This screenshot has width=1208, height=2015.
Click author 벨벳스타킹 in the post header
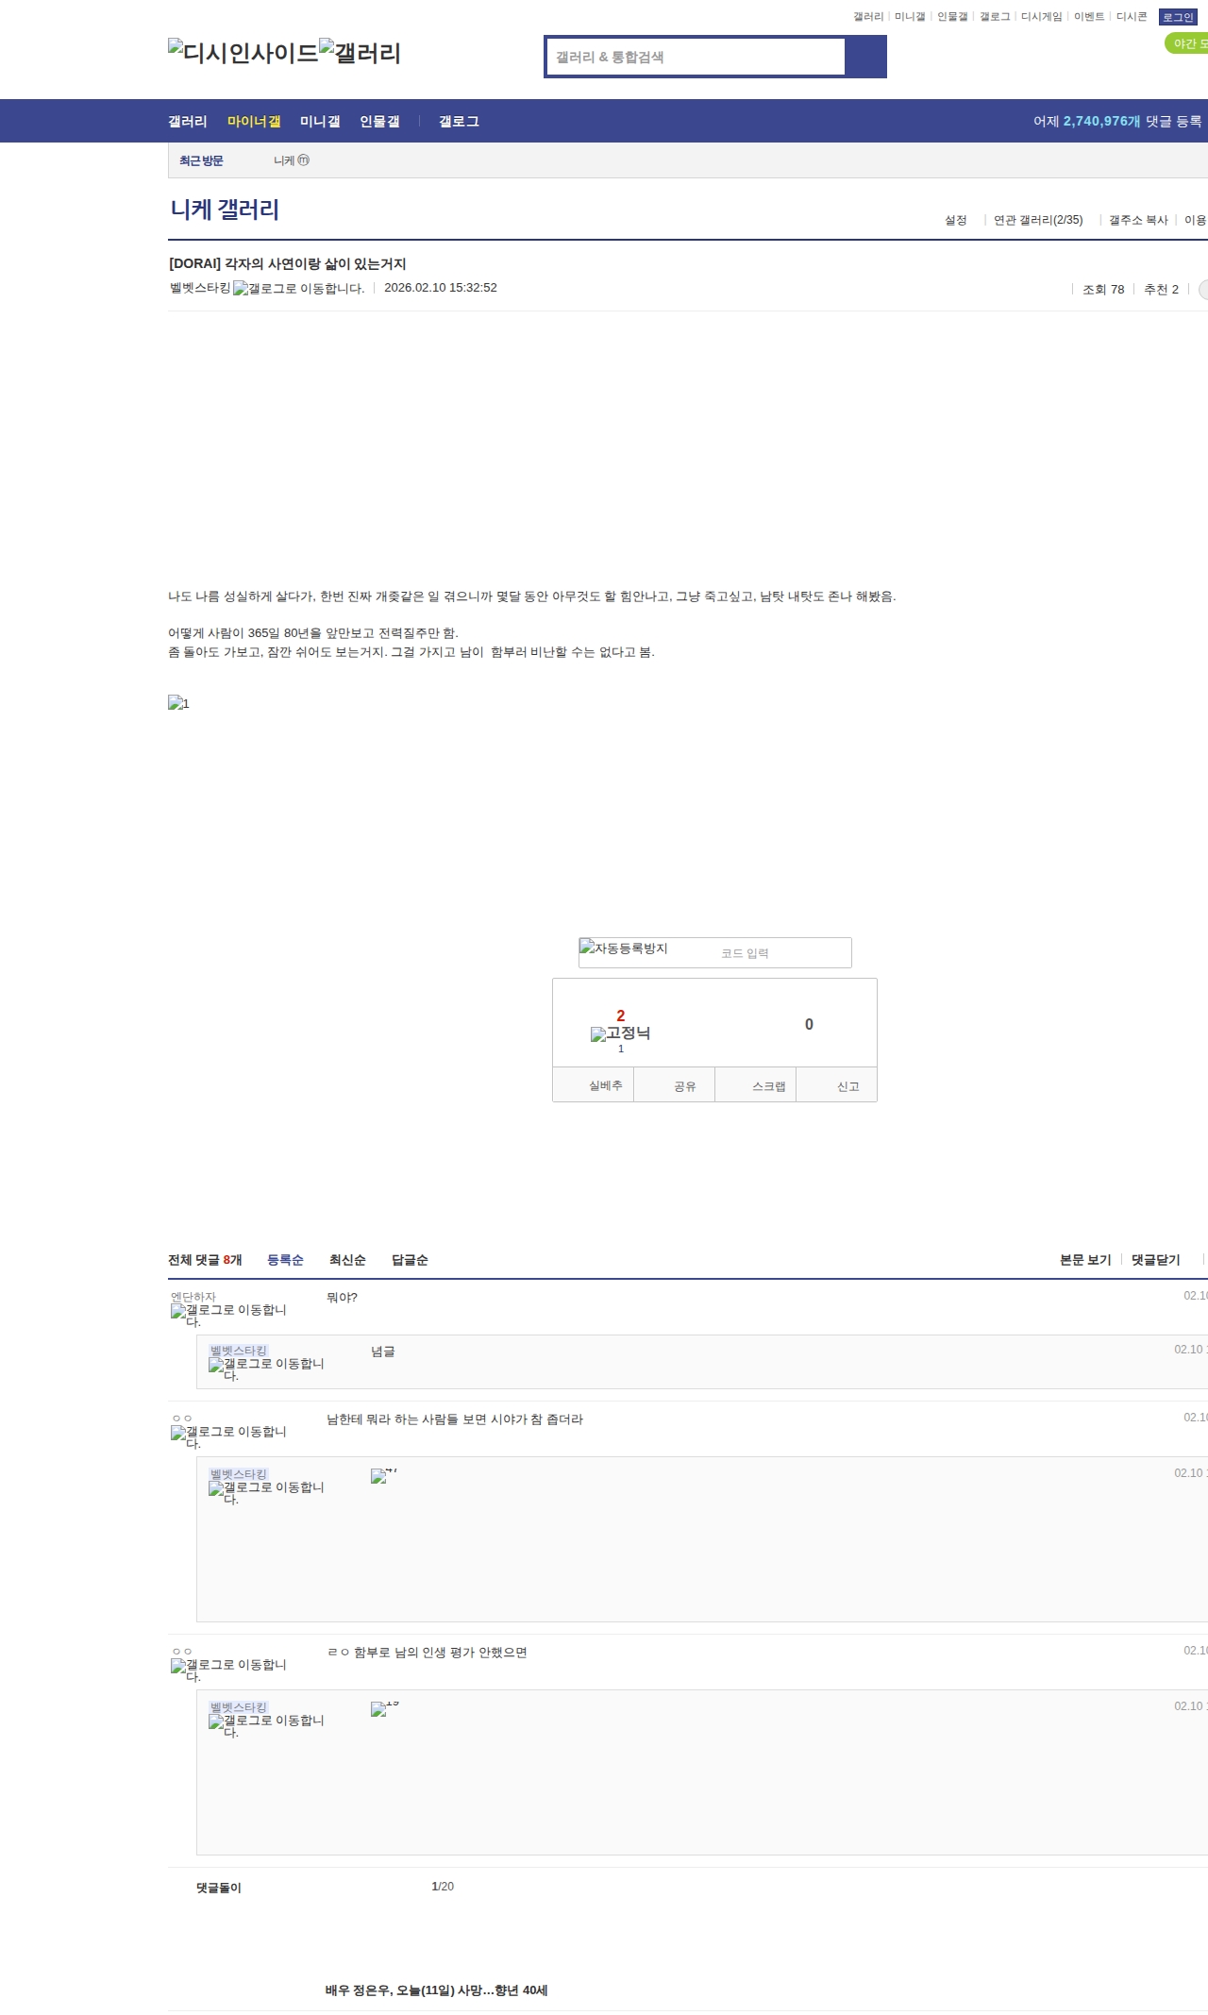[x=200, y=288]
